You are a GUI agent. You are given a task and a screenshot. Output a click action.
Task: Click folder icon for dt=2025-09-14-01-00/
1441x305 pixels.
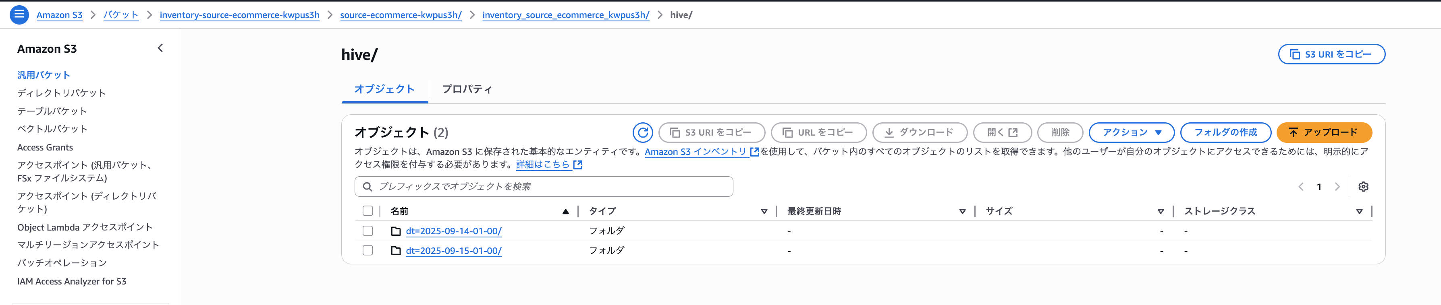tap(395, 231)
